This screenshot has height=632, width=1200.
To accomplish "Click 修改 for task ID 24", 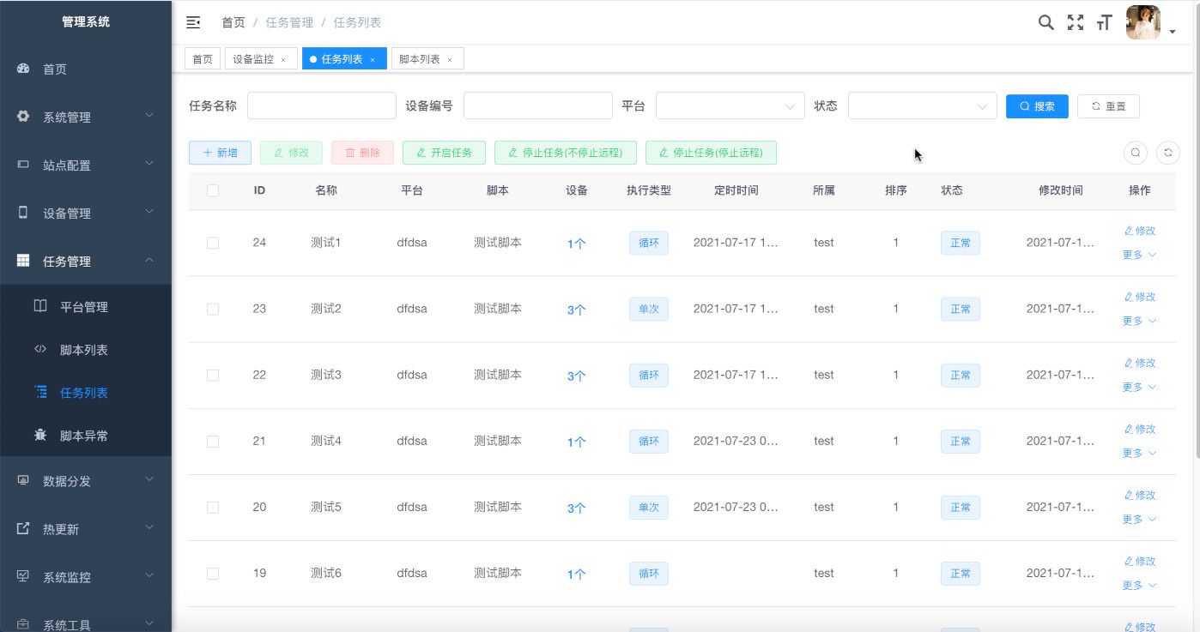I will point(1140,231).
